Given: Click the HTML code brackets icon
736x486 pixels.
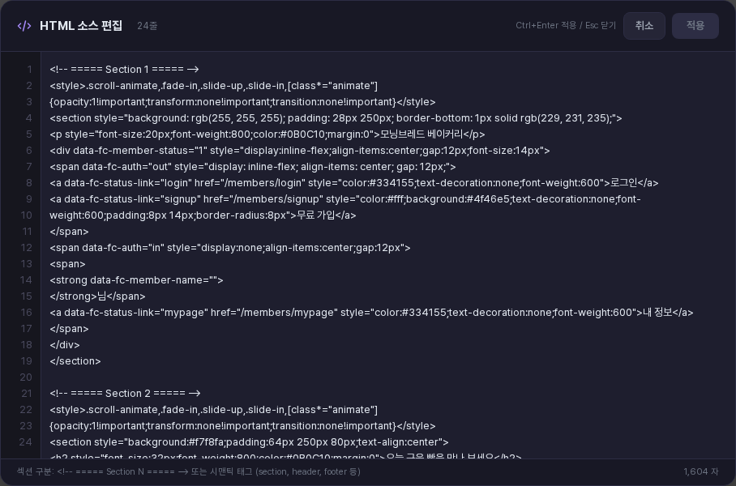Looking at the screenshot, I should point(24,26).
